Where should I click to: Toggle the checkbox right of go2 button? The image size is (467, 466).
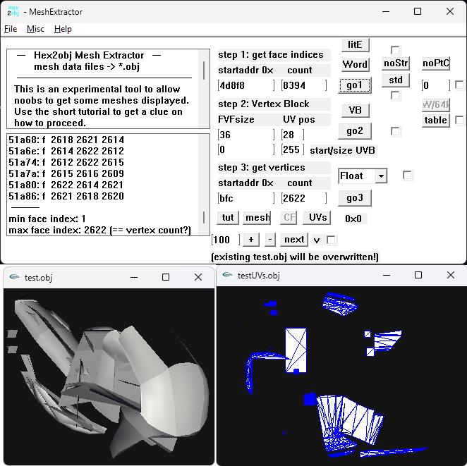pyautogui.click(x=395, y=131)
